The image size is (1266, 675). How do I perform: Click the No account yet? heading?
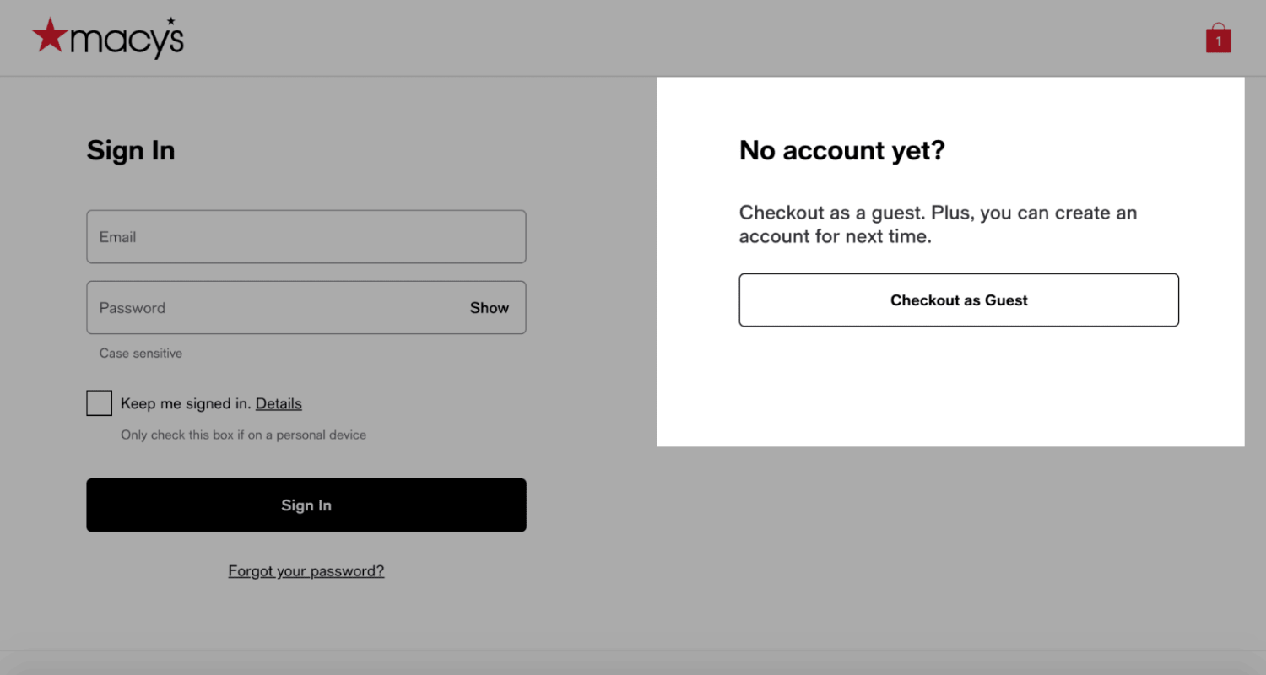[841, 150]
